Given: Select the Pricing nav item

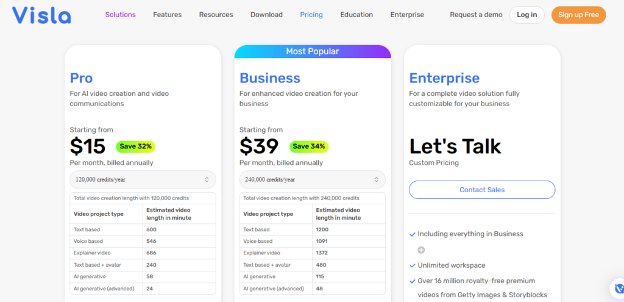Looking at the screenshot, I should point(311,15).
